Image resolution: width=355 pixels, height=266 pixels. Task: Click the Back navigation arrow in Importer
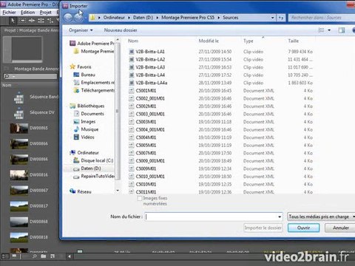(x=68, y=18)
